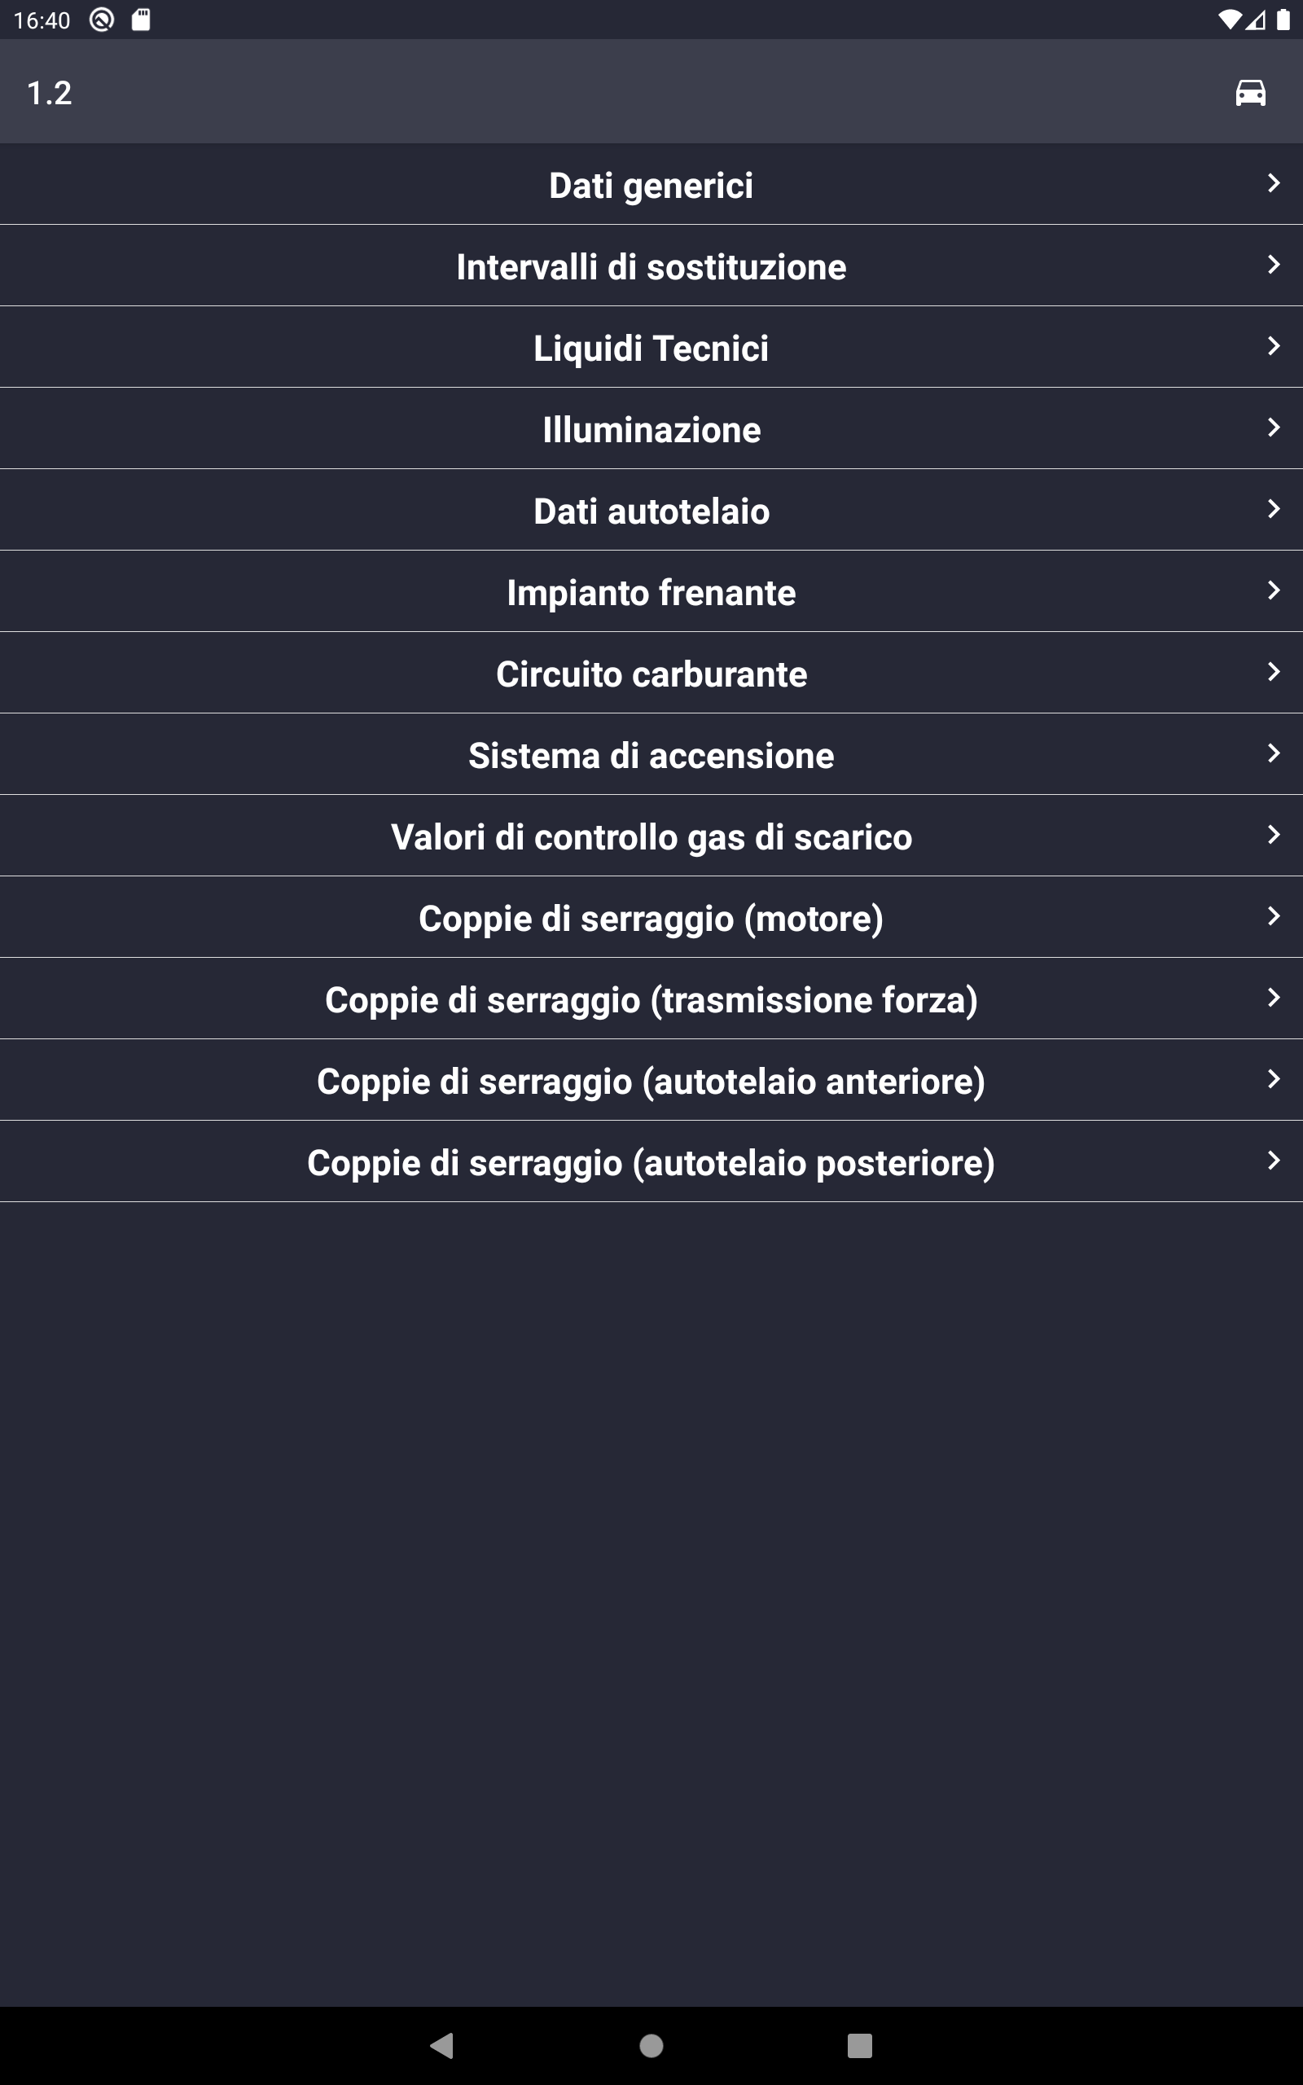Tap the recent apps square button
Viewport: 1303px width, 2085px height.
point(859,2045)
